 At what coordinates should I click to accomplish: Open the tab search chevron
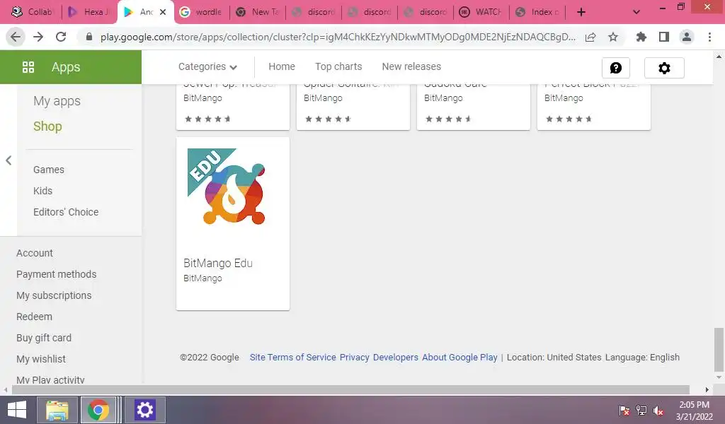pos(636,13)
